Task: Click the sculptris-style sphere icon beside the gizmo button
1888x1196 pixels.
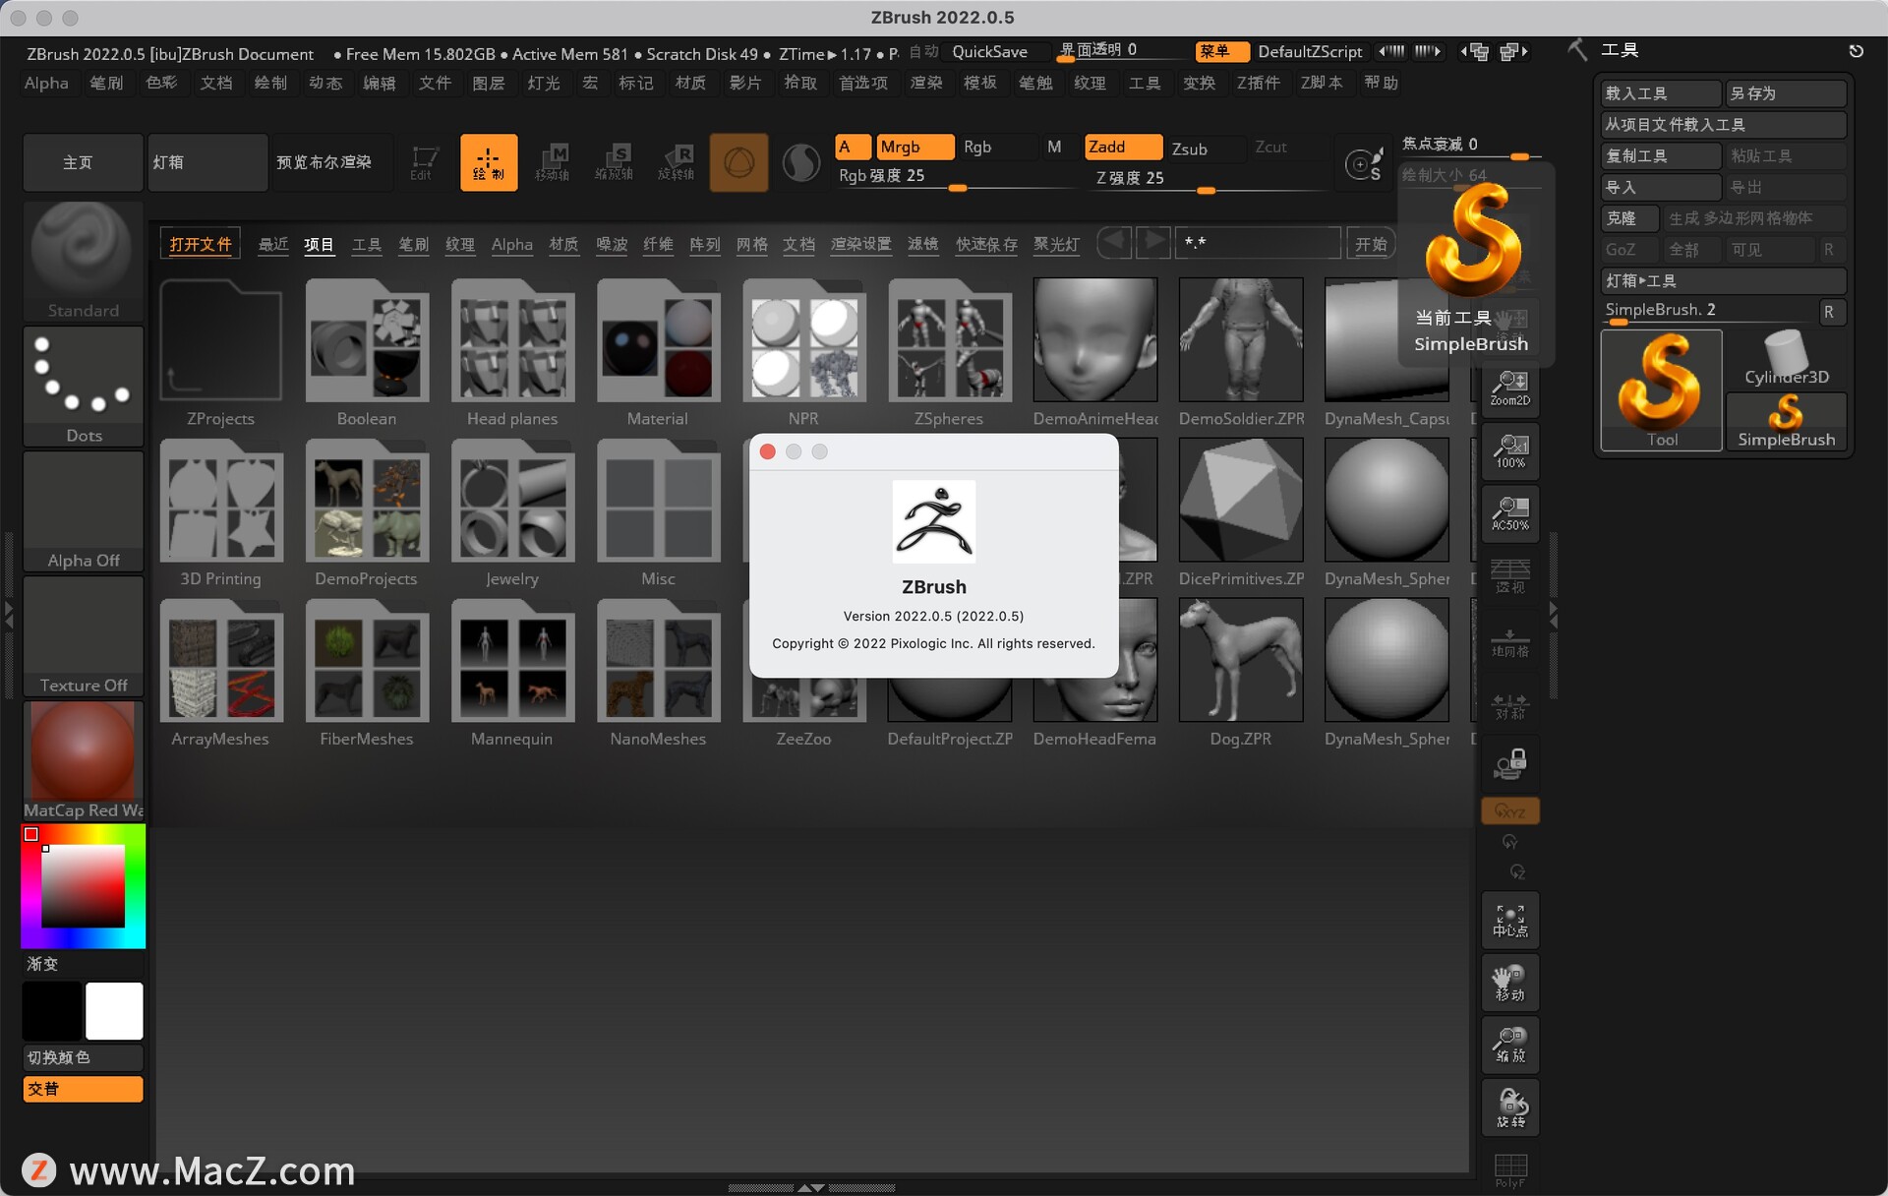Action: tap(800, 162)
